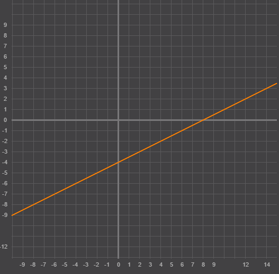
Task: Click the y-axis label -5
Action: tap(5, 173)
